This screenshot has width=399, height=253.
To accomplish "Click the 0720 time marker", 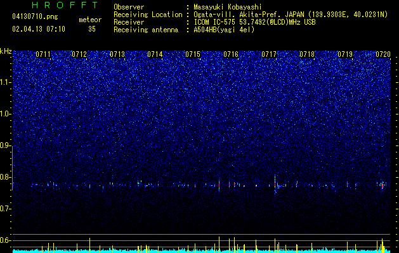I will pyautogui.click(x=383, y=54).
